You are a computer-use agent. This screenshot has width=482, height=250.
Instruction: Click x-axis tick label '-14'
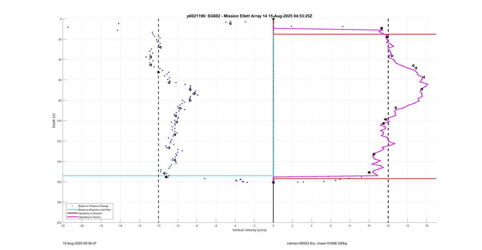pos(139,226)
